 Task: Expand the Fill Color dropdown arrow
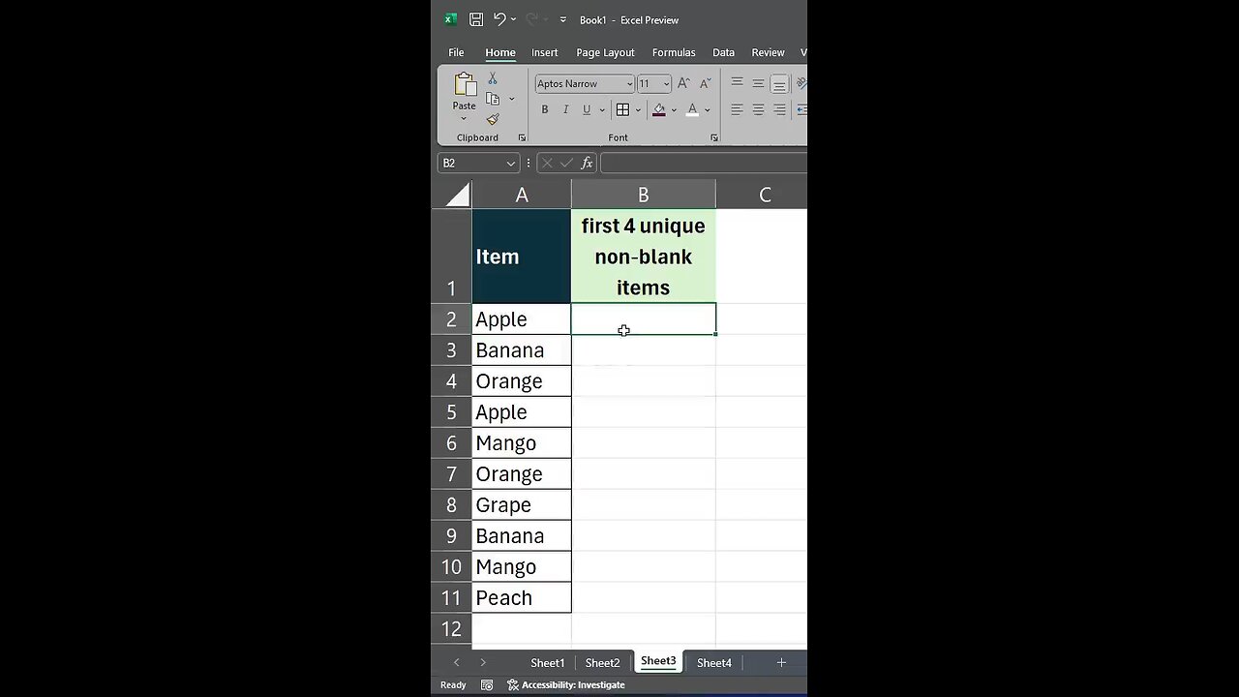coord(674,110)
